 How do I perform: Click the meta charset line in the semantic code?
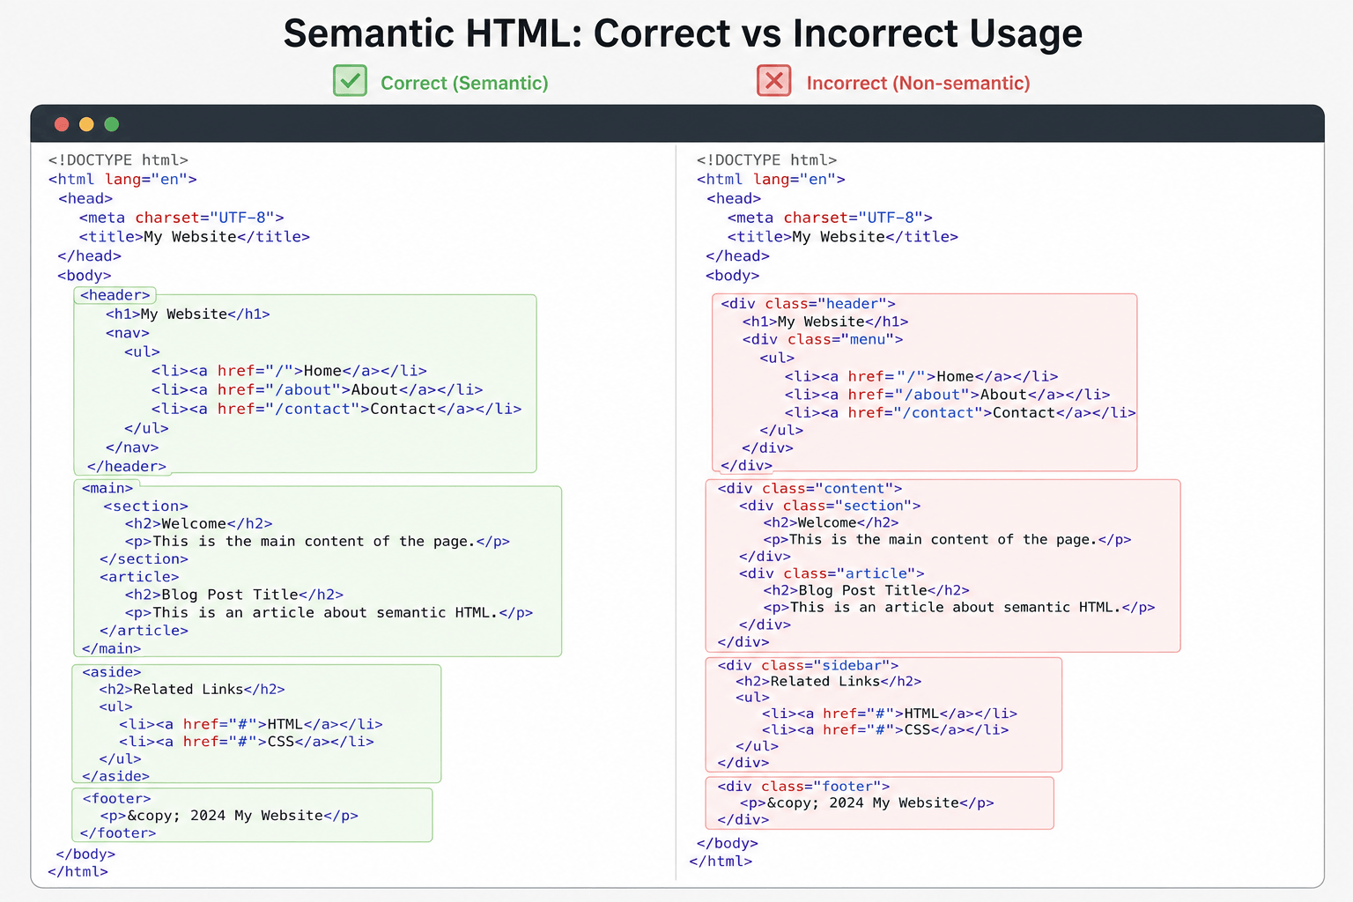click(x=181, y=218)
